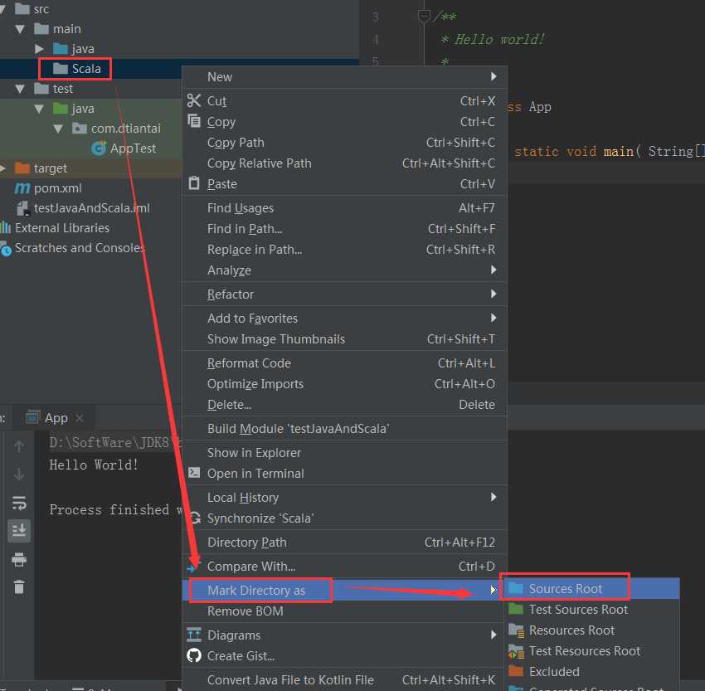Screen dimensions: 705x691
Task: Choose Copy Path from the context menu
Action: [x=344, y=142]
